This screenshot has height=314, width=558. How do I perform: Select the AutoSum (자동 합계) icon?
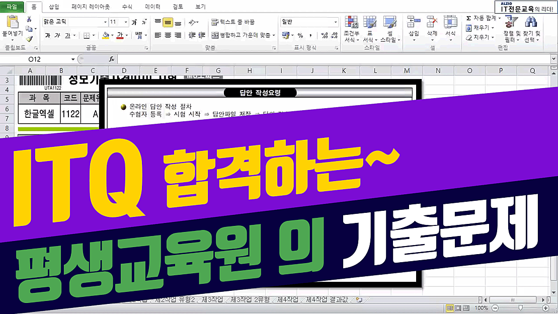[469, 17]
